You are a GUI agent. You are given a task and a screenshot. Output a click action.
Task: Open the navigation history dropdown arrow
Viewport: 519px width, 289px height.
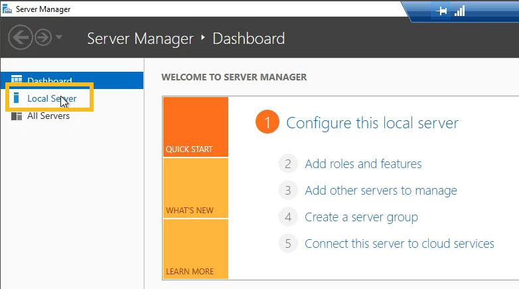59,37
